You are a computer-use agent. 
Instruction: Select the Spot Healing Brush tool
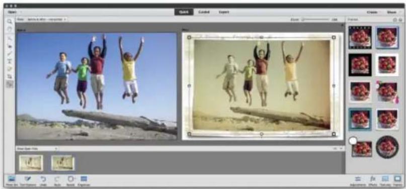(10, 69)
